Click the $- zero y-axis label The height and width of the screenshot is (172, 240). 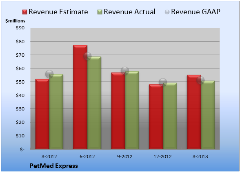pyautogui.click(x=22, y=150)
